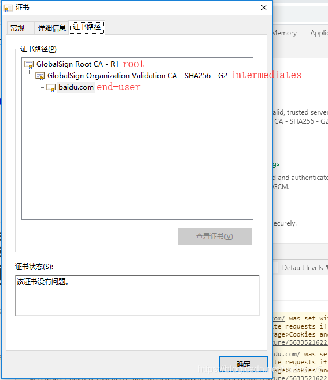Click the 证书状态(S) label
The width and height of the screenshot is (328, 380).
point(34,267)
